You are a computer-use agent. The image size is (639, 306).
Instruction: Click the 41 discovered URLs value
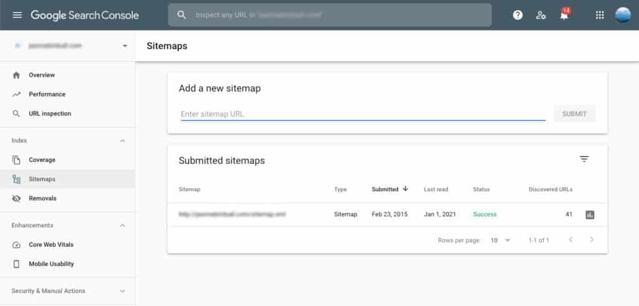pos(569,214)
